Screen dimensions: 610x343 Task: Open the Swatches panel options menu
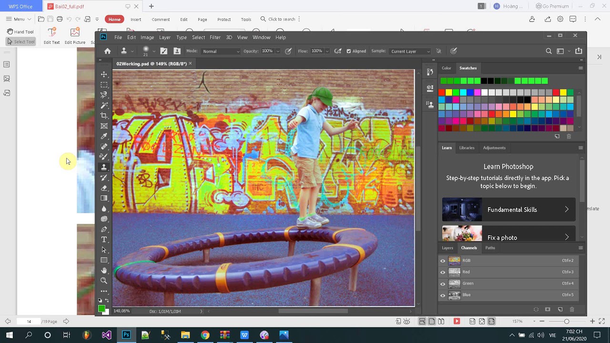tap(580, 68)
